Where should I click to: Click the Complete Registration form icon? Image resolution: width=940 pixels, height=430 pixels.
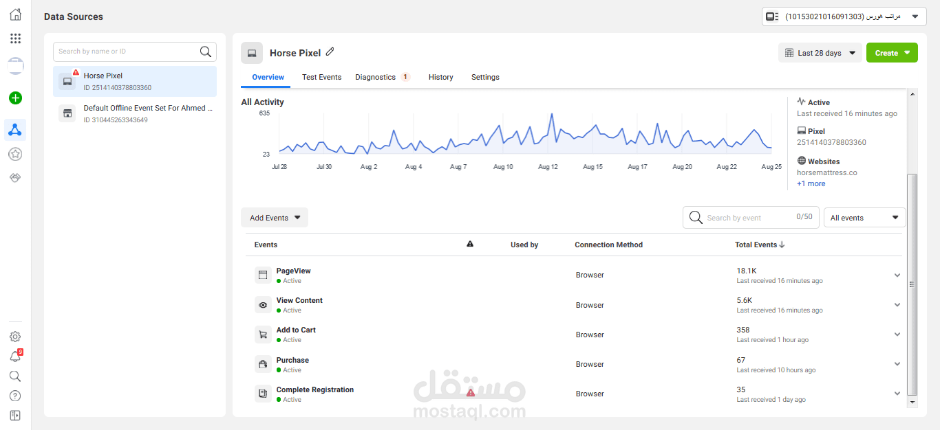click(262, 394)
